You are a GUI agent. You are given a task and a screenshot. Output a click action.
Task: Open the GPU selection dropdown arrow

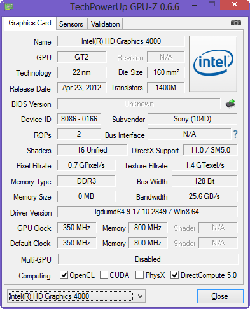point(140,296)
